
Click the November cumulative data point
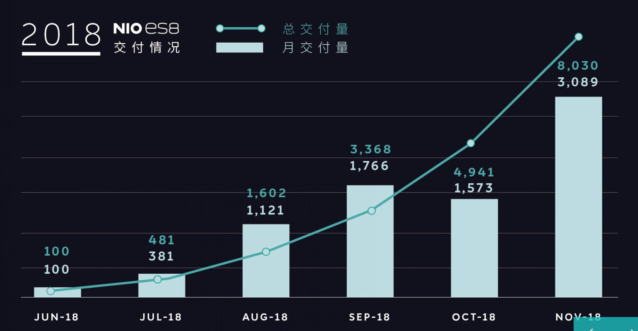tap(578, 37)
